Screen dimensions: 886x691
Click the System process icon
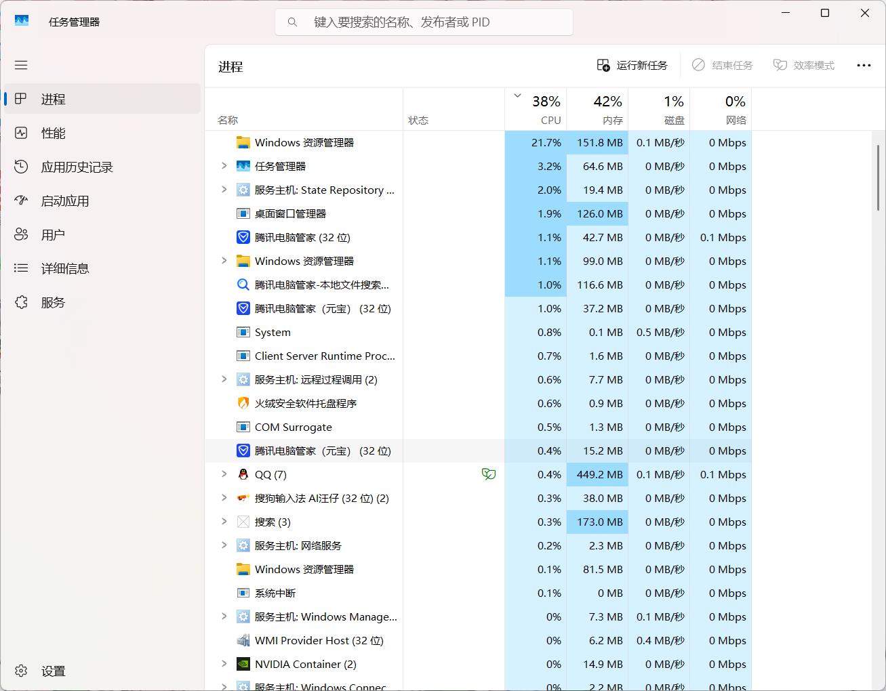(x=243, y=332)
